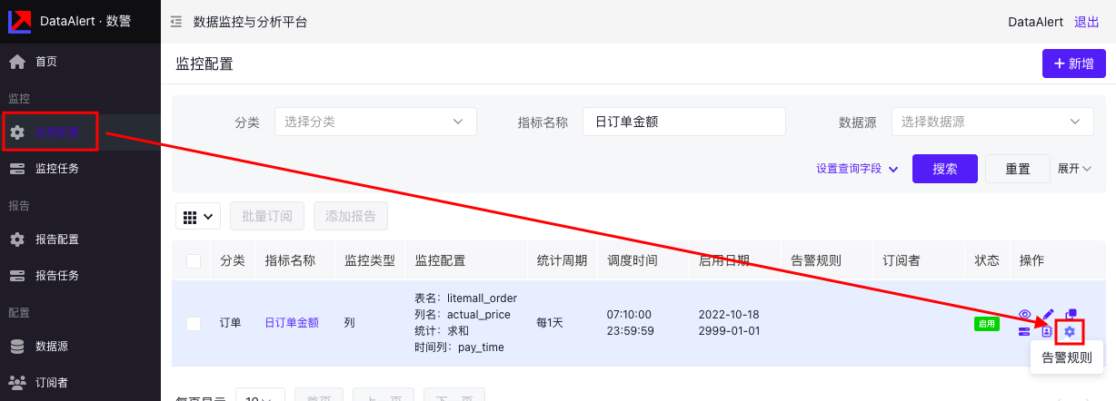Click the subscriber contact-book icon in row

pyautogui.click(x=1047, y=332)
